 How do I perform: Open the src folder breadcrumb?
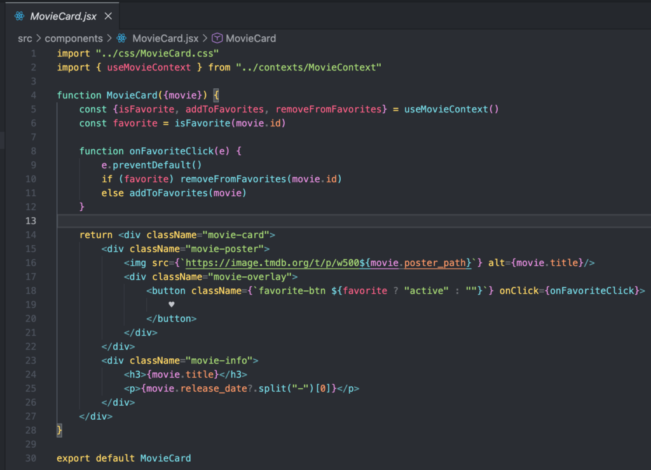pos(25,38)
